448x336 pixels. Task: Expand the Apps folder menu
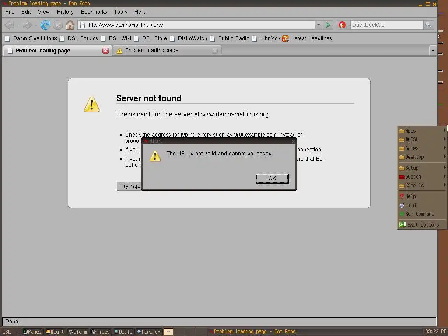422,130
